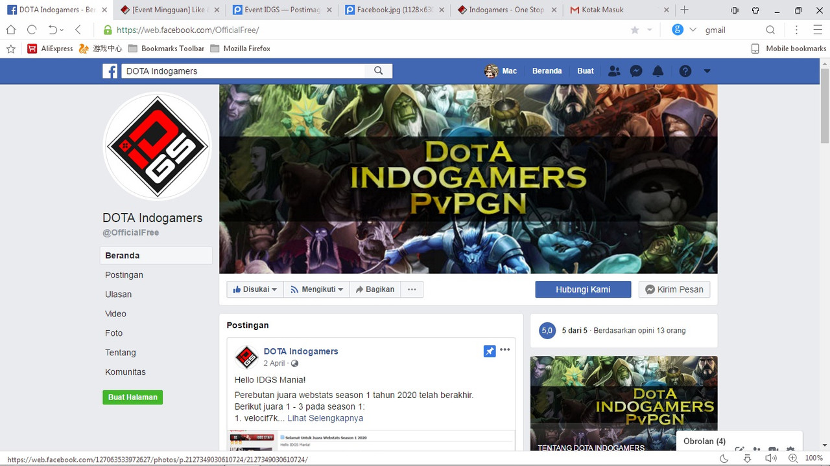
Task: Toggle night mode moon icon in status bar
Action: point(724,458)
